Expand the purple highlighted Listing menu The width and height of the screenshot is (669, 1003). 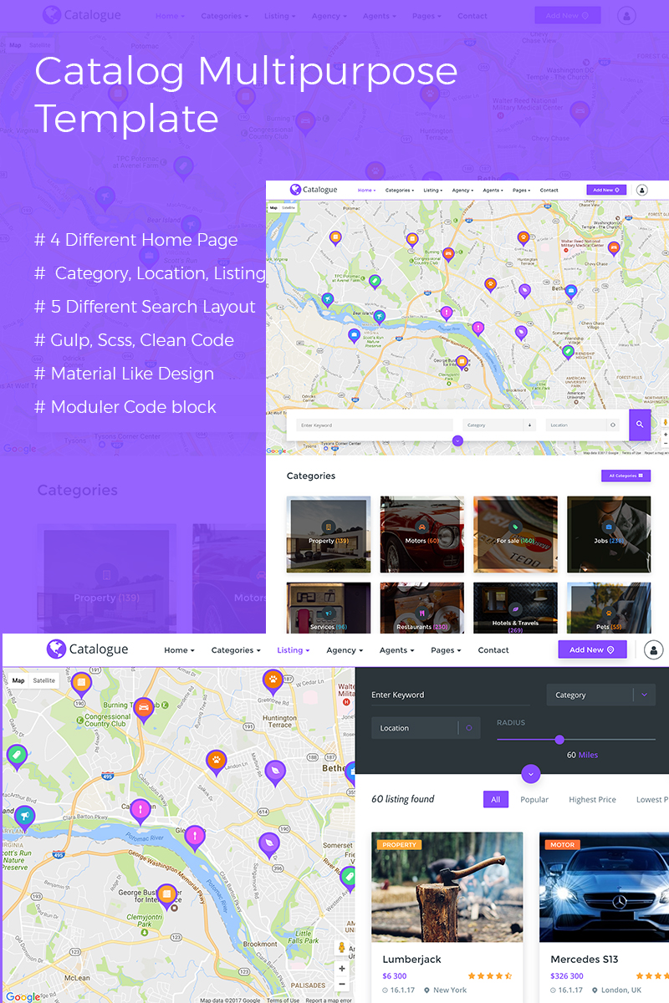coord(293,650)
